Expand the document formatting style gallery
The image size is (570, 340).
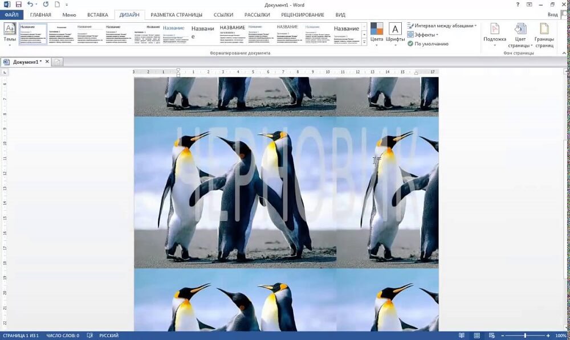(364, 43)
